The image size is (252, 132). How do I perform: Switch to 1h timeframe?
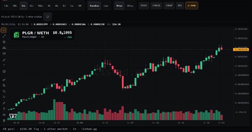[x=49, y=6]
